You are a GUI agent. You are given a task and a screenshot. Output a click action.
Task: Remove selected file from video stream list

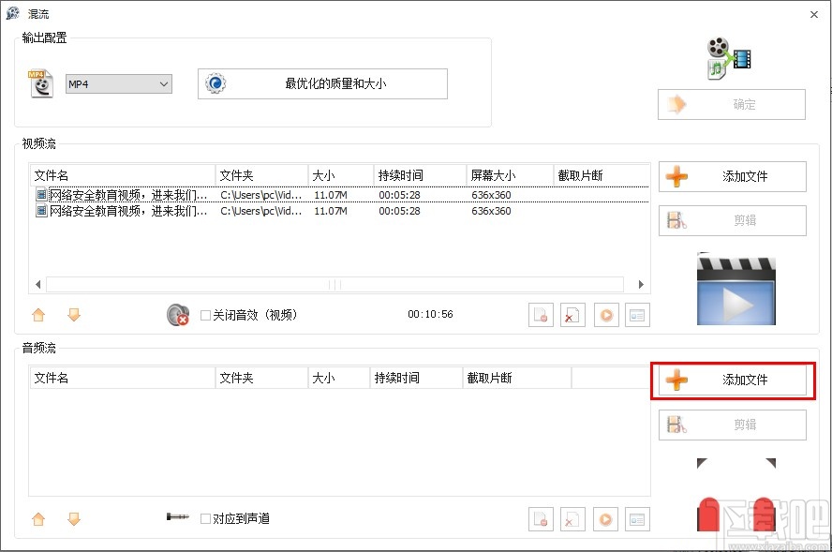point(541,315)
